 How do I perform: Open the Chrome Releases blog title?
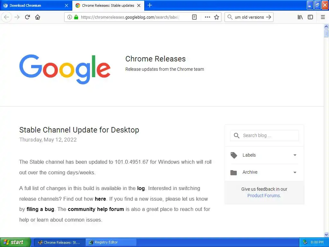click(156, 59)
